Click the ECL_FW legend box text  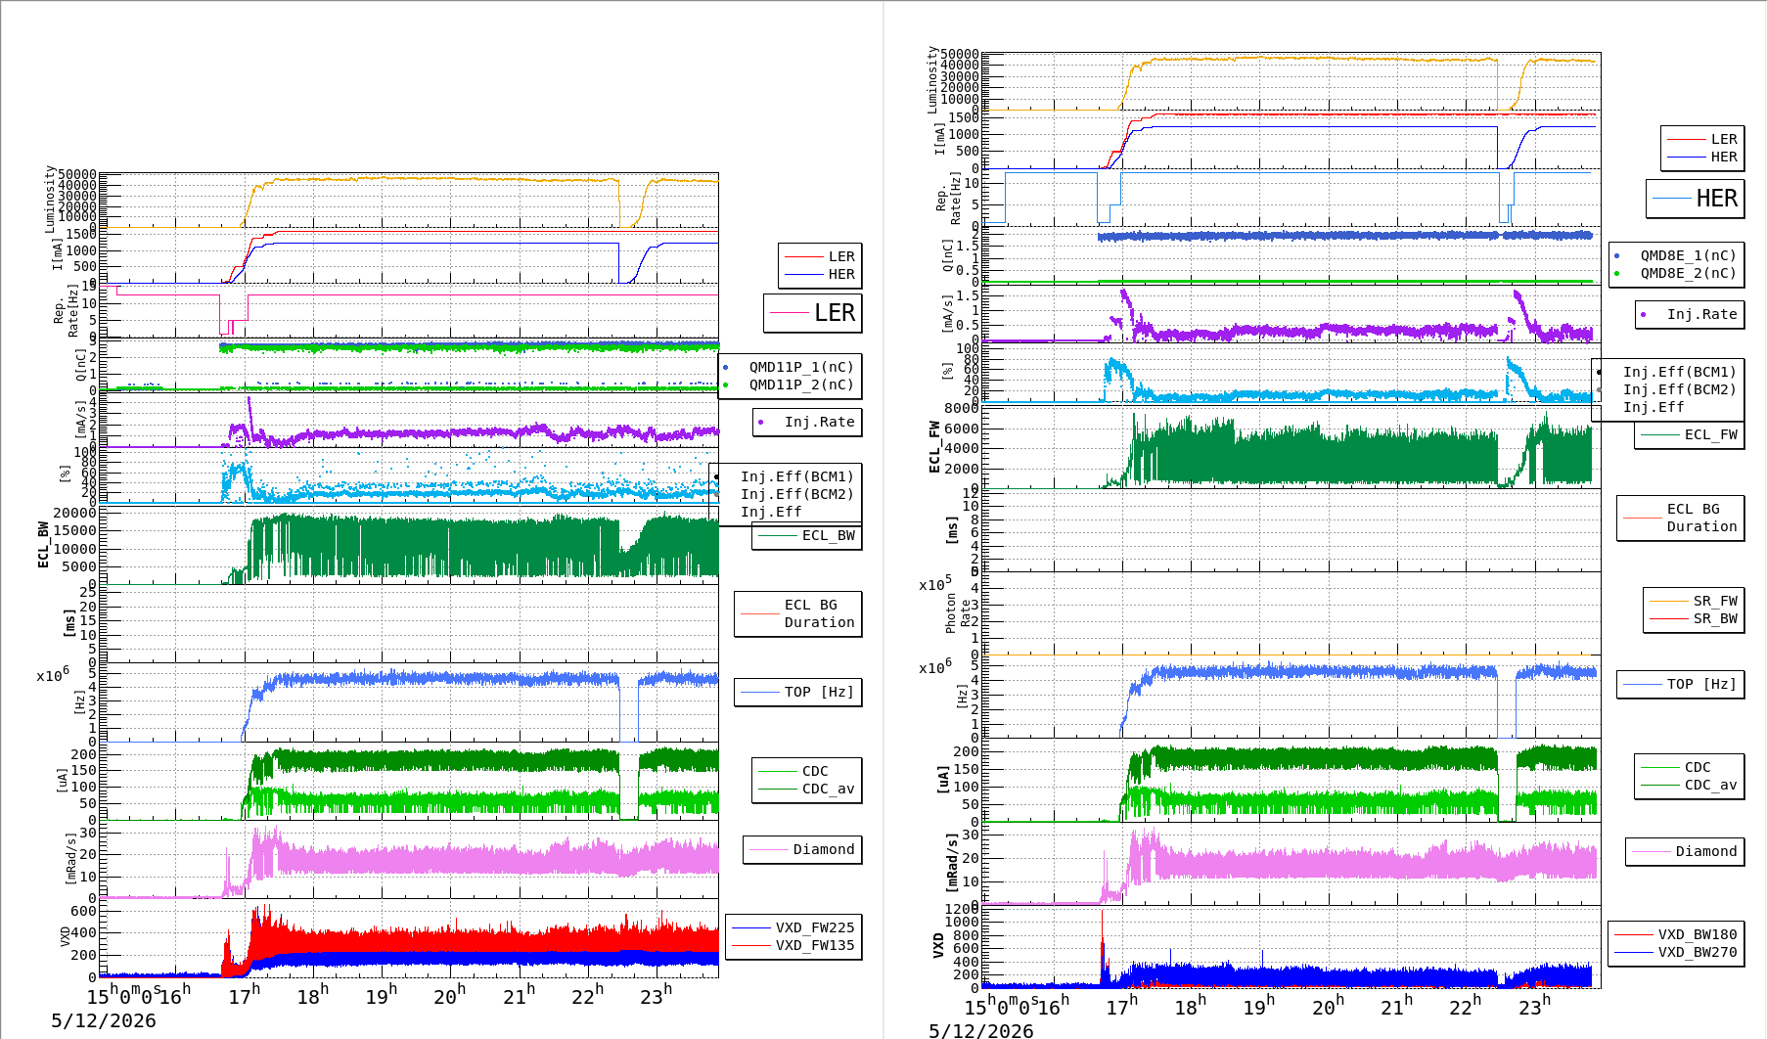1711,434
